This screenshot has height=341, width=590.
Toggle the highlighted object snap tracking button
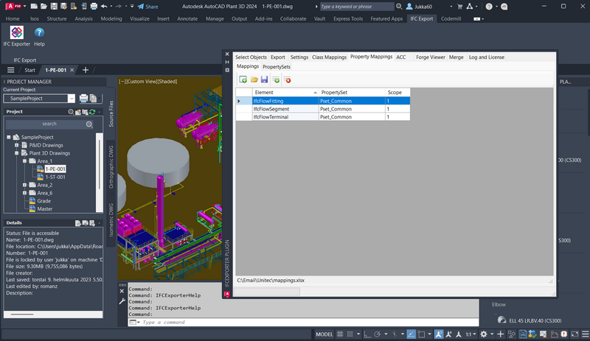pyautogui.click(x=412, y=334)
